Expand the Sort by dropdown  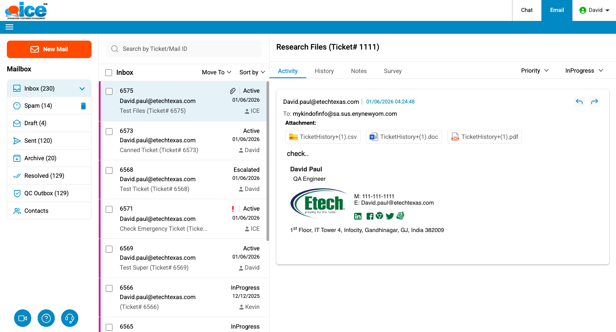(x=252, y=72)
